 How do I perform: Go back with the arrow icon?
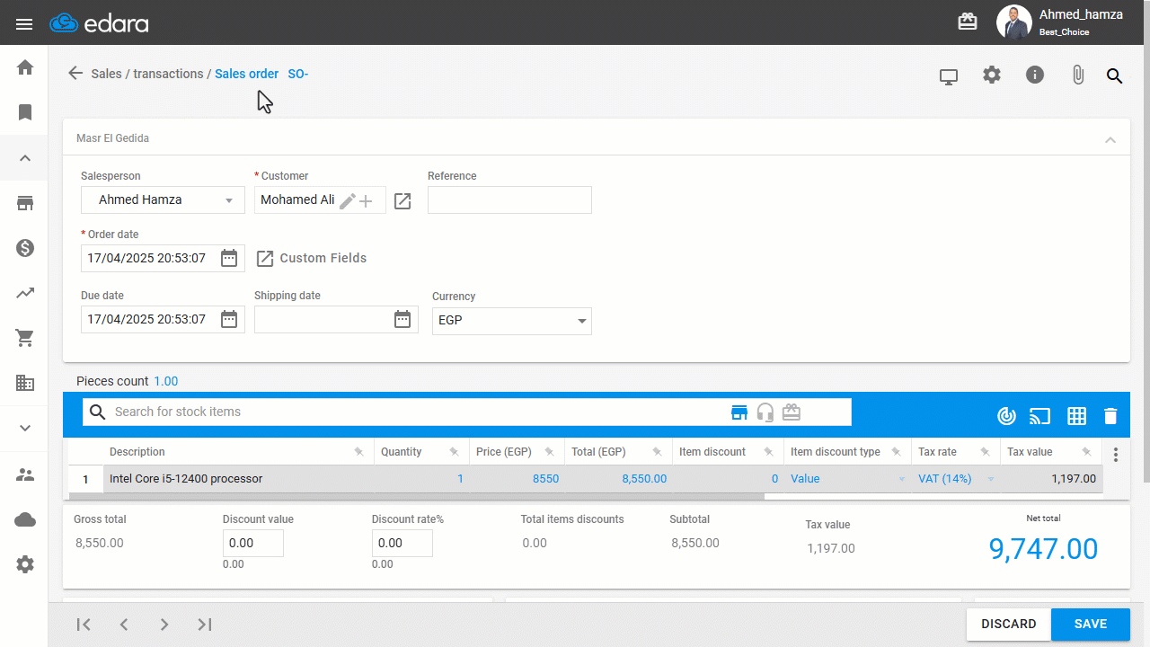click(75, 73)
